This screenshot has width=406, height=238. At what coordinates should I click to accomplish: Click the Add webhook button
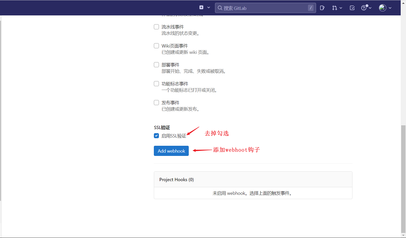[171, 151]
